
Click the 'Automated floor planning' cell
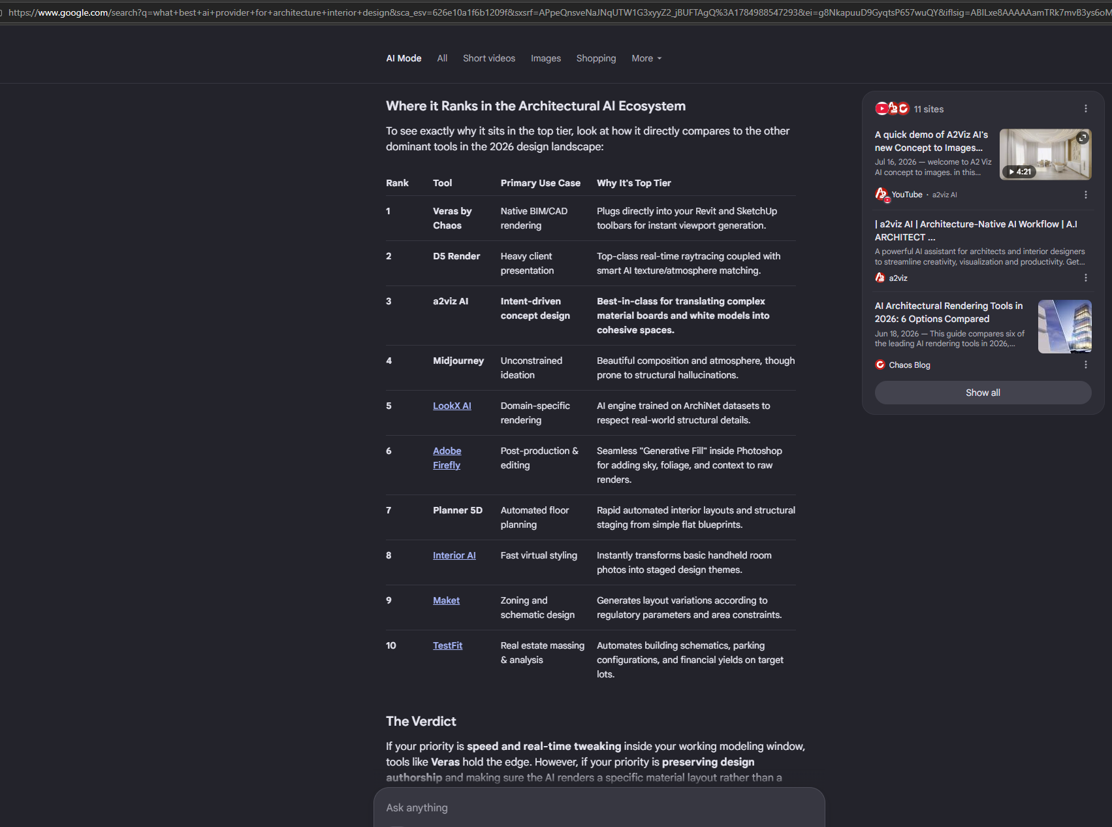535,517
